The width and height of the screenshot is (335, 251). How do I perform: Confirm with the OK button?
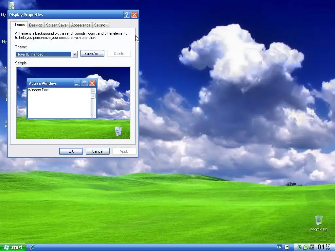coord(71,151)
